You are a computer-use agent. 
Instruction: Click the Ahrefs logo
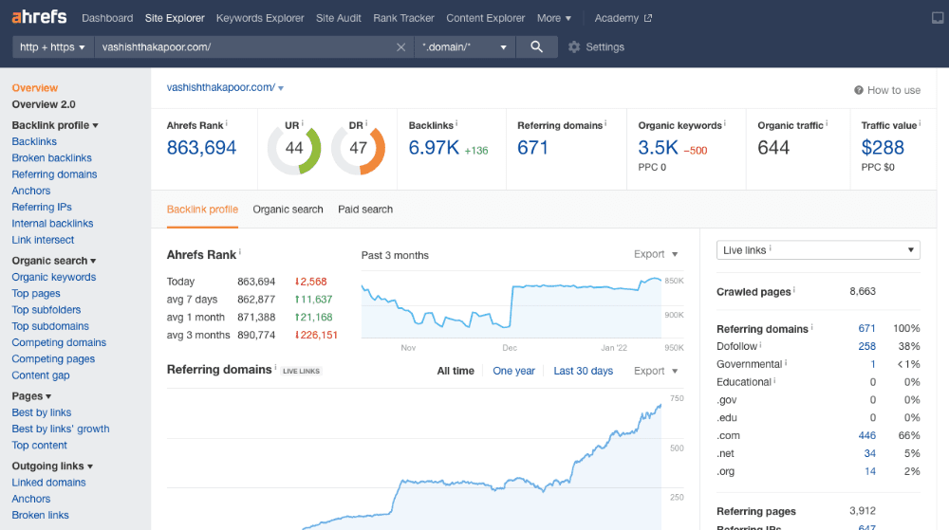tap(39, 17)
